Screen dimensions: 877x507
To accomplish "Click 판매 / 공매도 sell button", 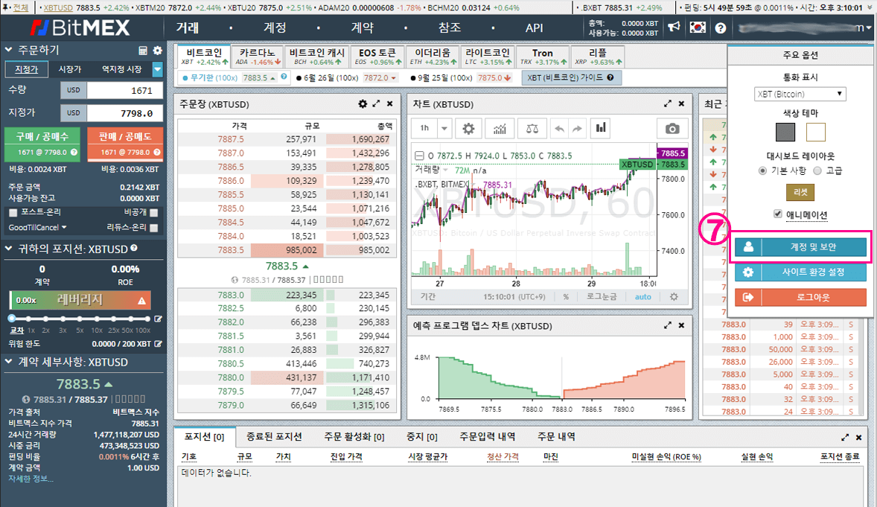I will point(125,143).
